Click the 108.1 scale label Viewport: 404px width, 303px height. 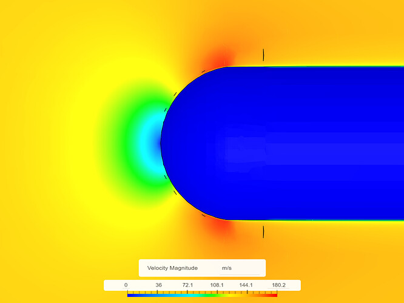(x=217, y=285)
